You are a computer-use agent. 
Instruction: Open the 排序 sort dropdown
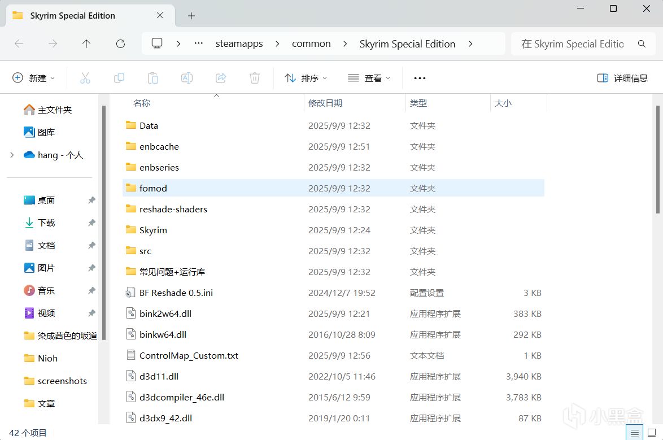(306, 78)
